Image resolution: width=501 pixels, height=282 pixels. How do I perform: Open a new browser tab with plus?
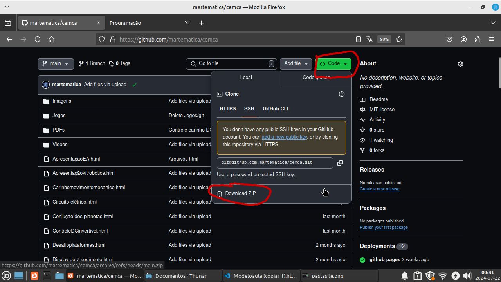click(202, 23)
